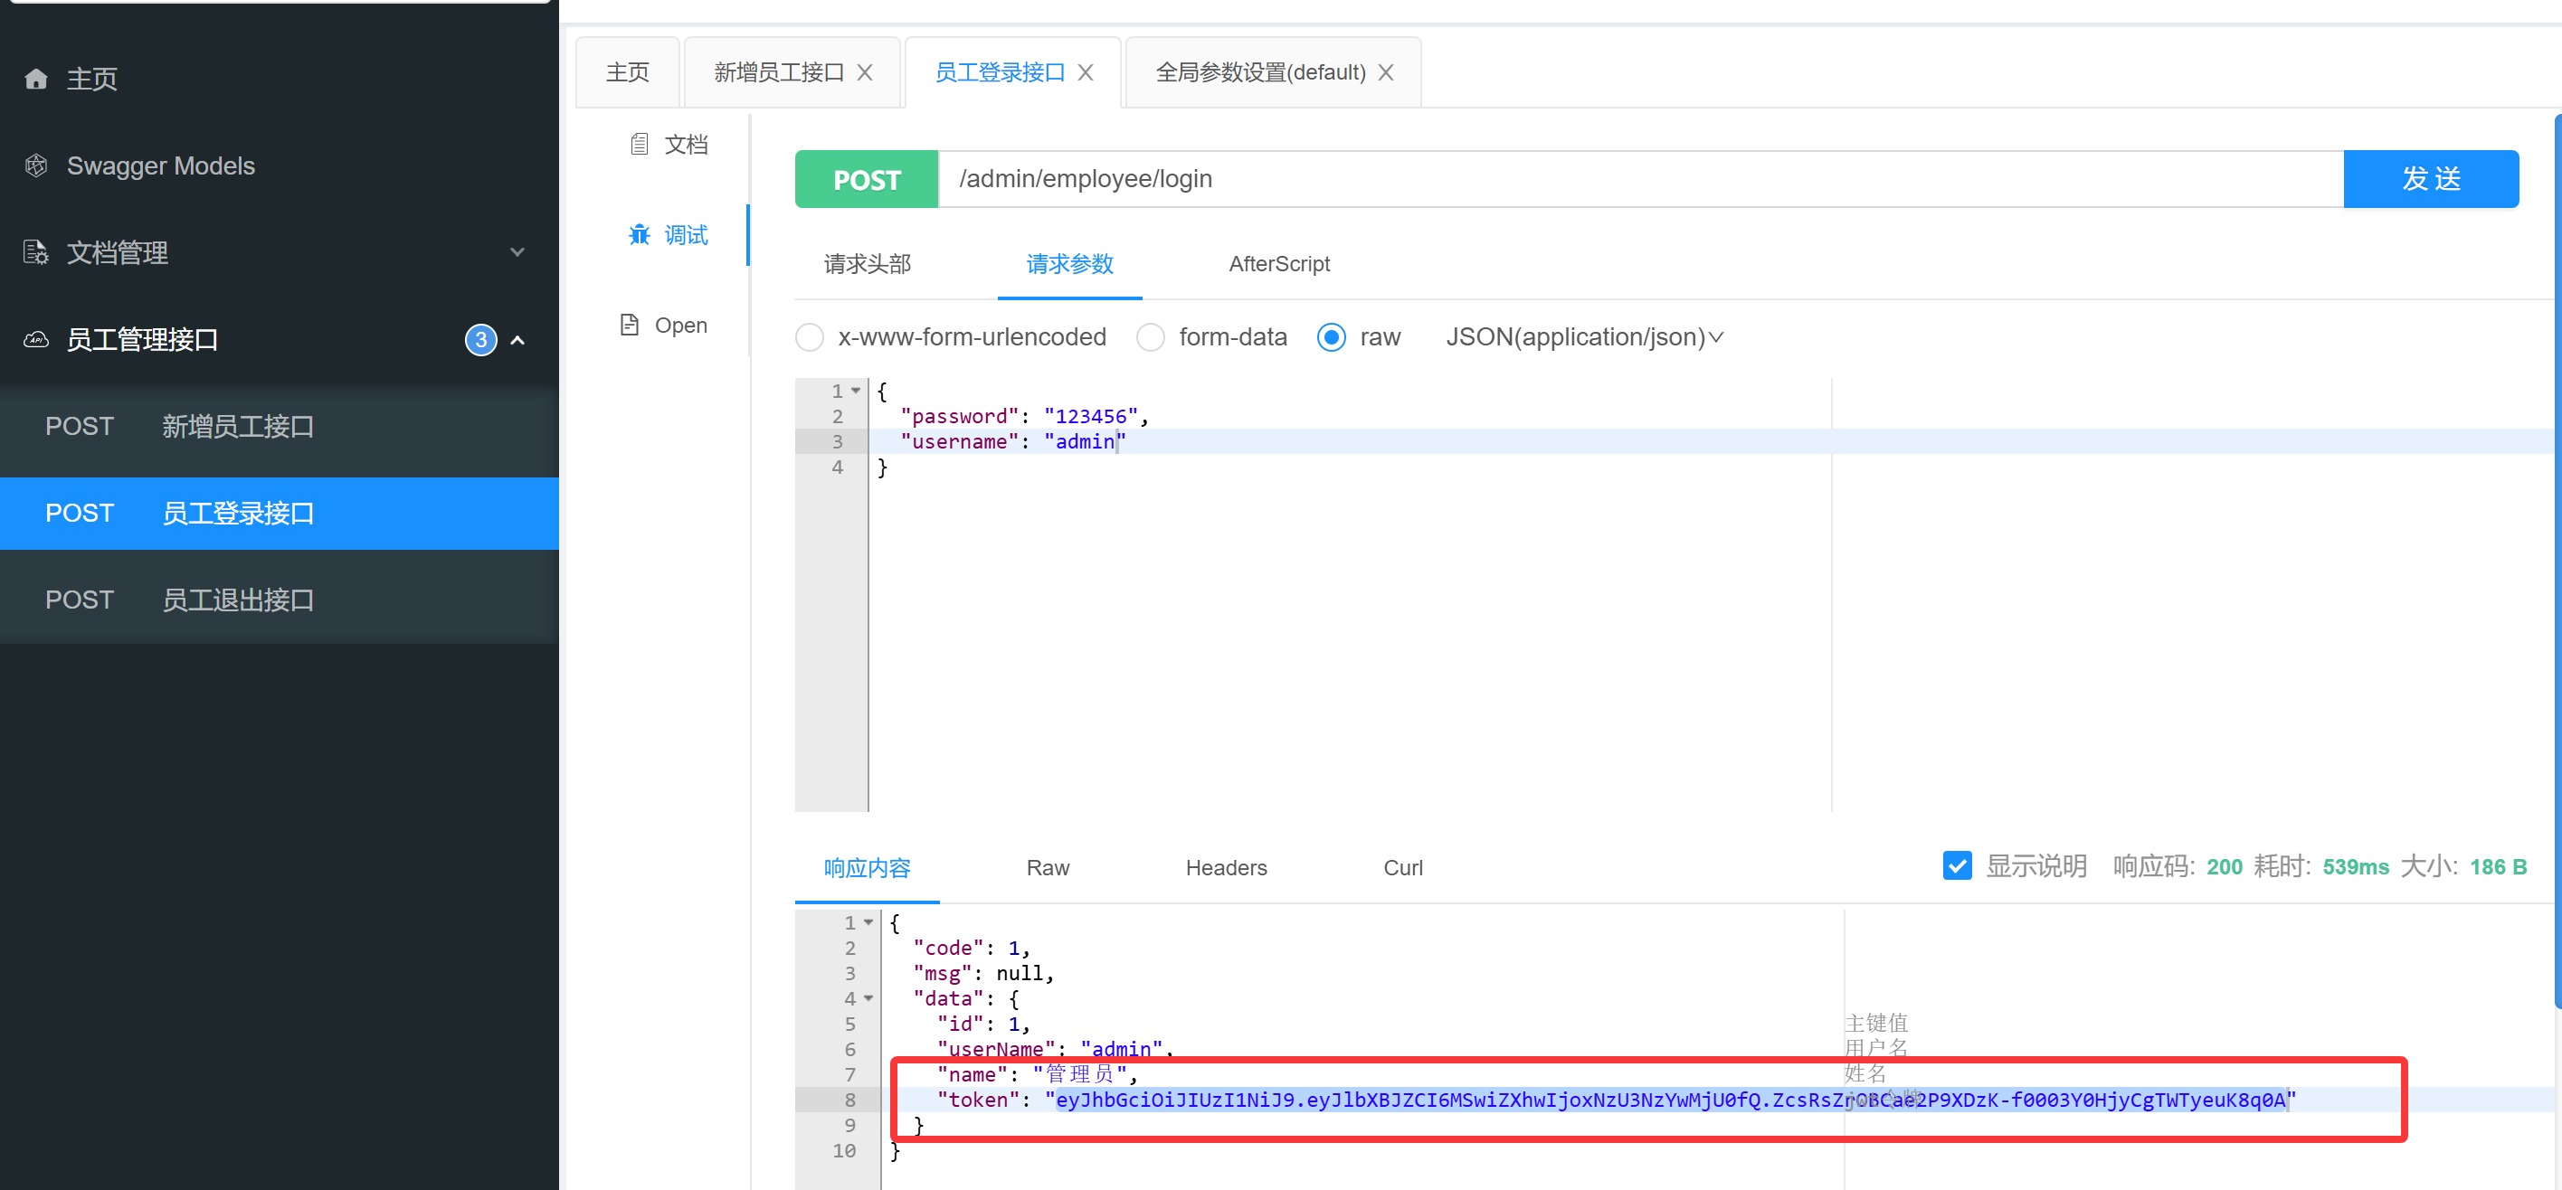Click the blue badge showing 3
Screen dimensions: 2562x1190
[480, 340]
